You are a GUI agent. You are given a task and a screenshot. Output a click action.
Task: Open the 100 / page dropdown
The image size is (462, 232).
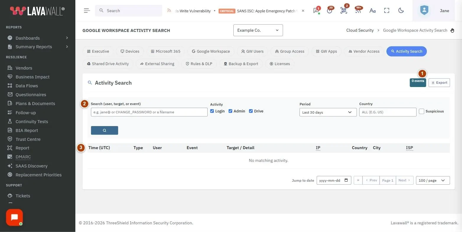(433, 180)
